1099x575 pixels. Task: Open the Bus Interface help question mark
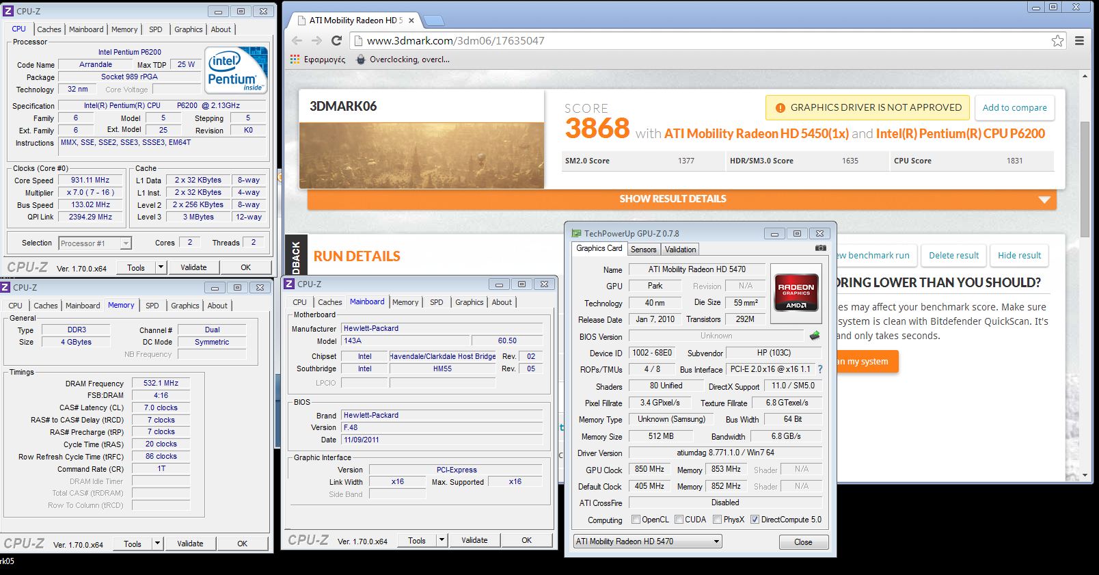click(x=820, y=369)
